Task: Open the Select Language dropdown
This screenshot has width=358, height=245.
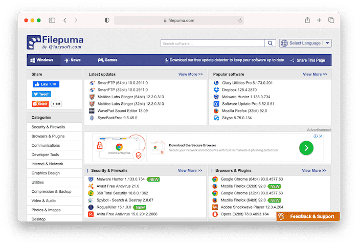Action: click(305, 43)
